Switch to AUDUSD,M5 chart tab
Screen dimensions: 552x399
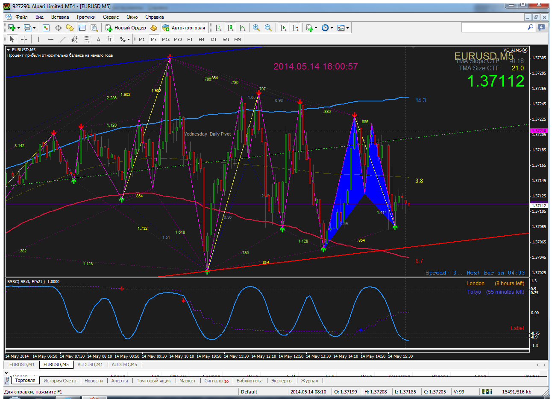pos(124,364)
